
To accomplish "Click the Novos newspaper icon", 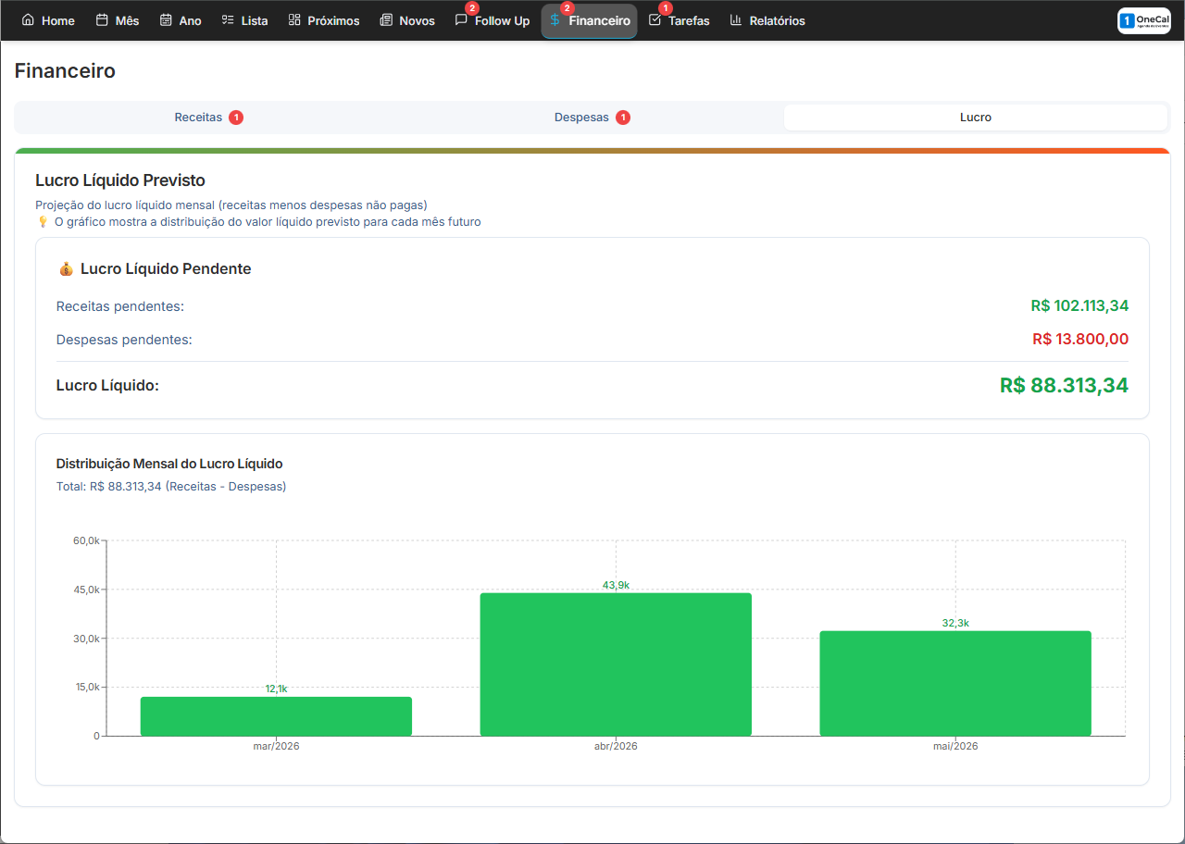I will (386, 19).
